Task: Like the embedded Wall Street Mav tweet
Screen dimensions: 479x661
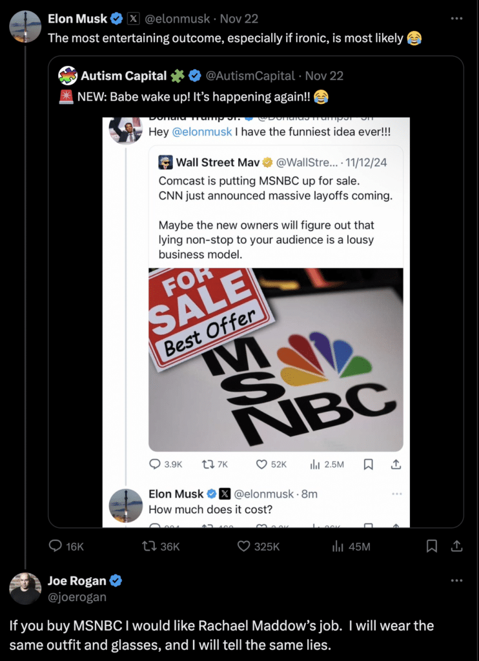Action: [262, 464]
